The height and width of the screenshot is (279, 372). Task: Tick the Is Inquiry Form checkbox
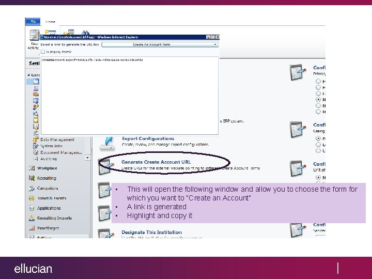(x=43, y=52)
